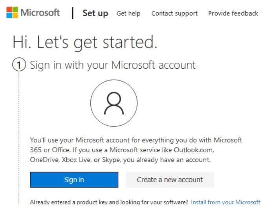Click "Sign in with your Microsoft account" heading
This screenshot has width=275, height=210.
[x=113, y=65]
